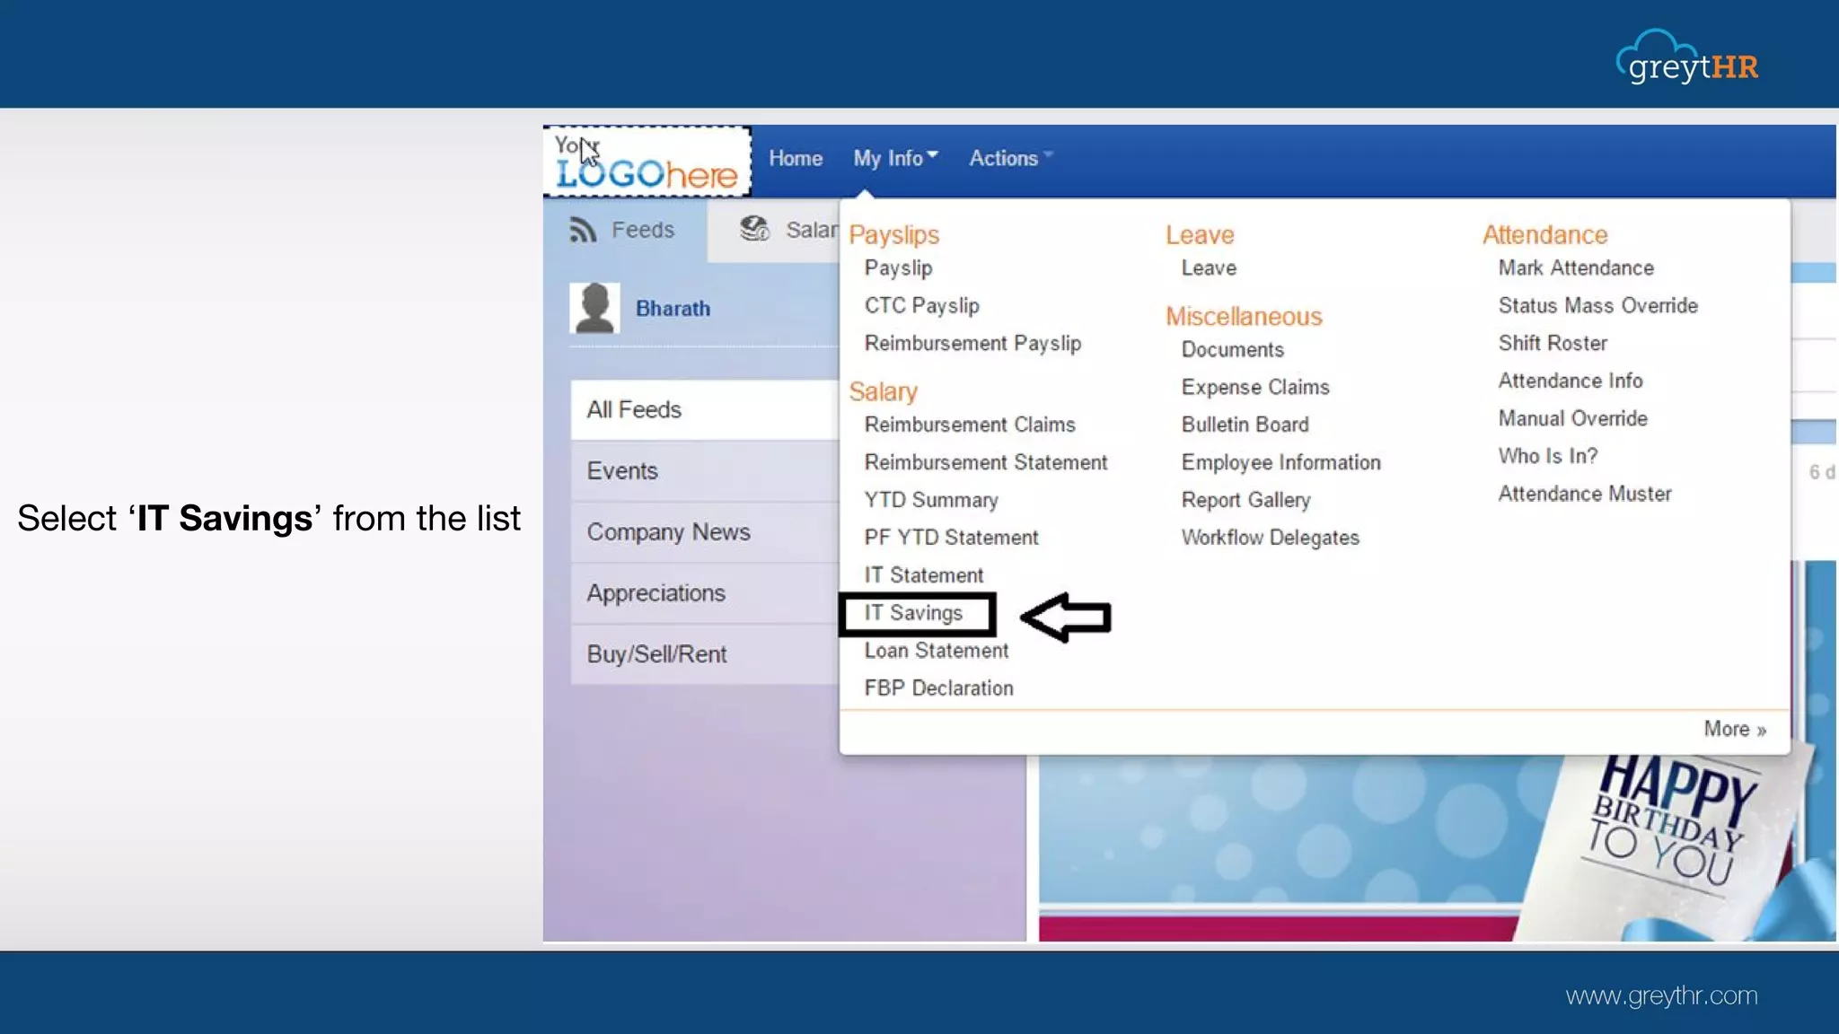Click the Salary coins icon
1839x1034 pixels.
(754, 230)
